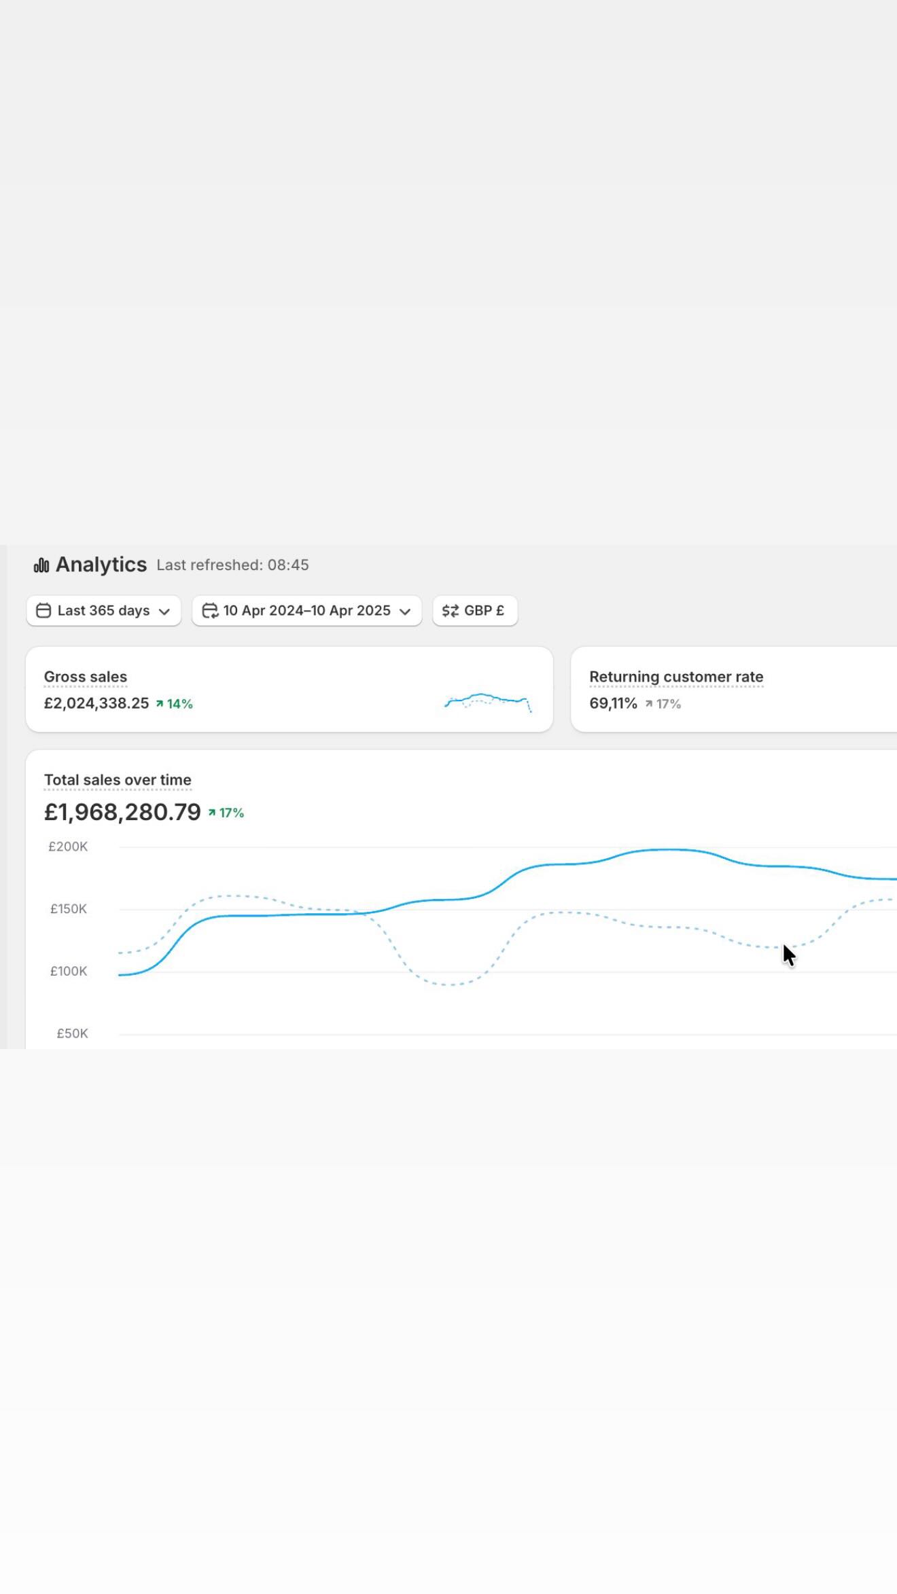Click the 14% increase indicator on Gross sales

pyautogui.click(x=175, y=704)
